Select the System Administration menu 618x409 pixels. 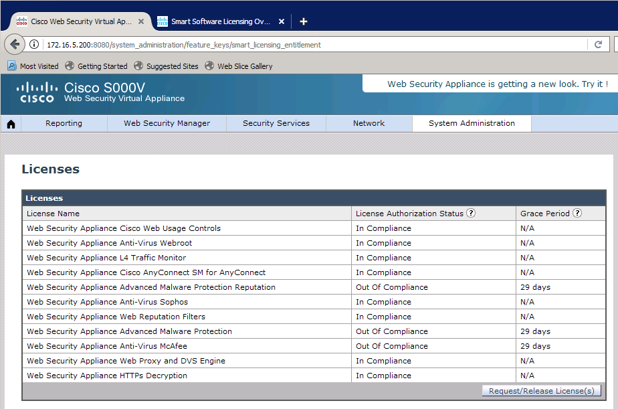pos(472,123)
